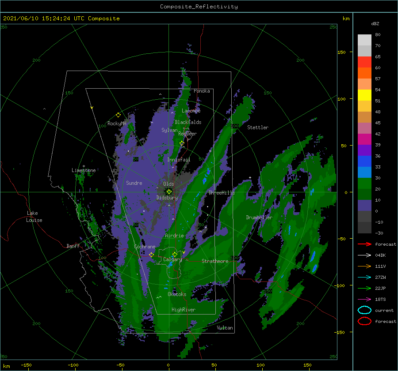The width and height of the screenshot is (398, 371).
Task: Select the purple 10 dBZ color swatch
Action: [364, 206]
